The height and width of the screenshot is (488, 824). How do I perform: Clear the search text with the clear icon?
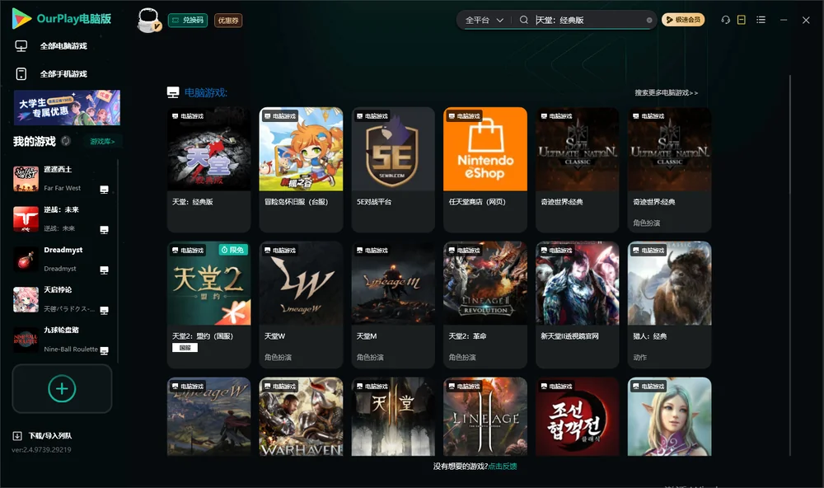click(x=649, y=21)
